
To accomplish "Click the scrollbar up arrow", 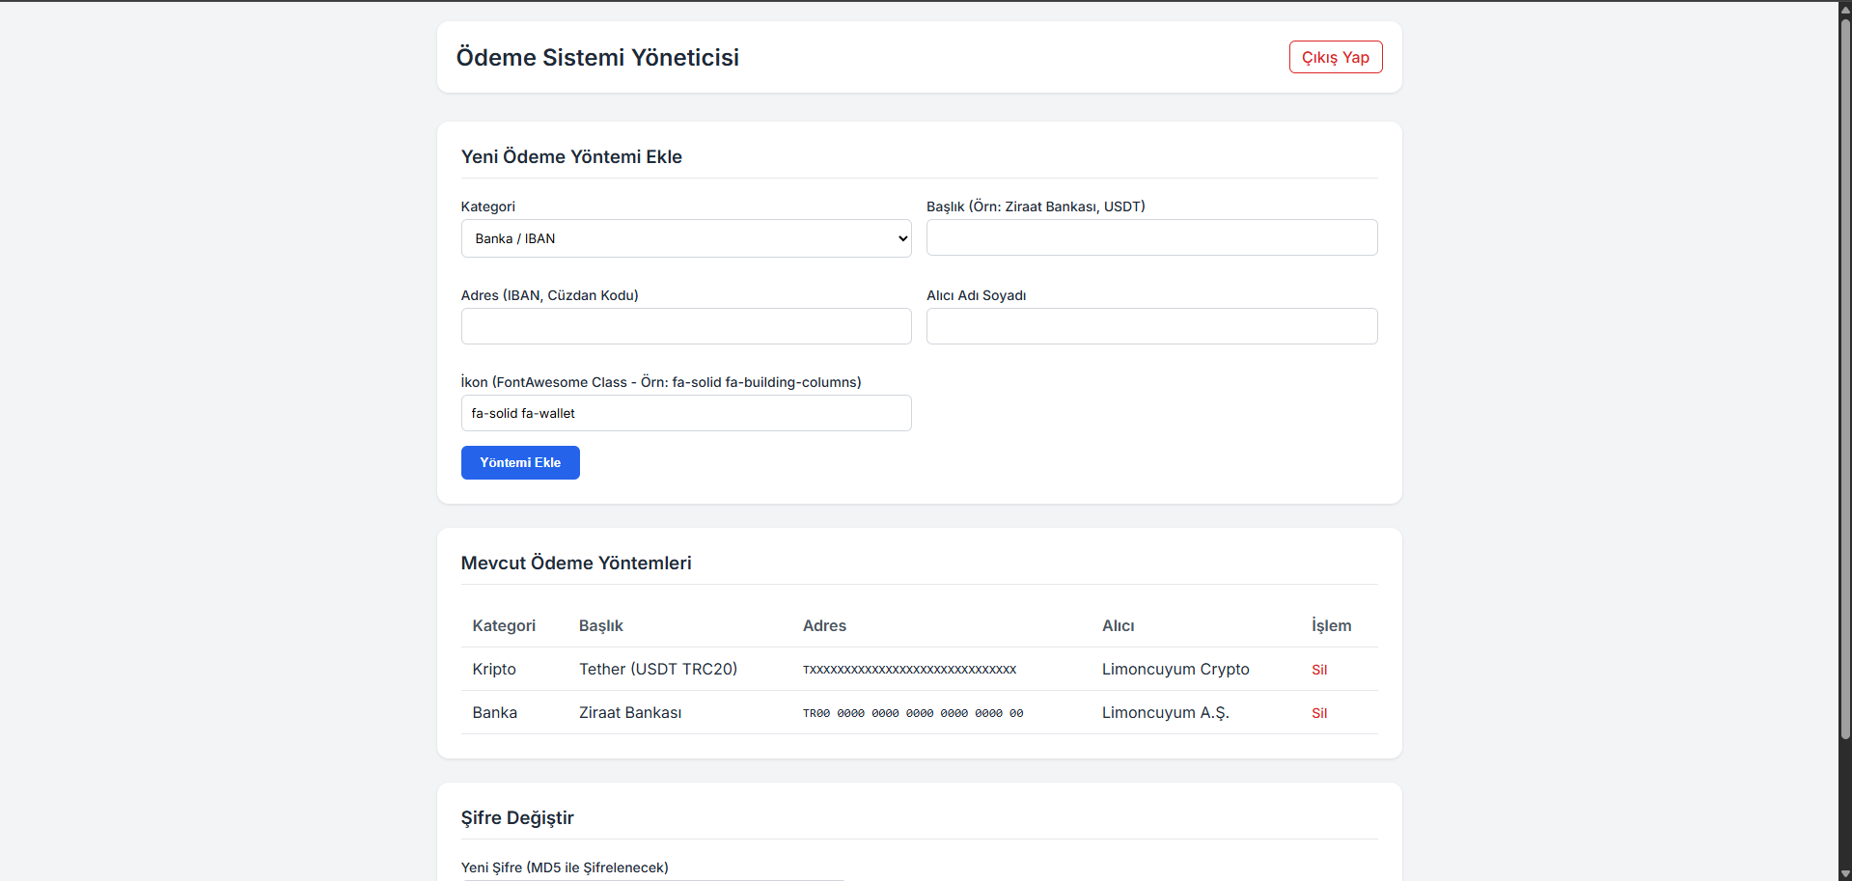I will 1844,9.
